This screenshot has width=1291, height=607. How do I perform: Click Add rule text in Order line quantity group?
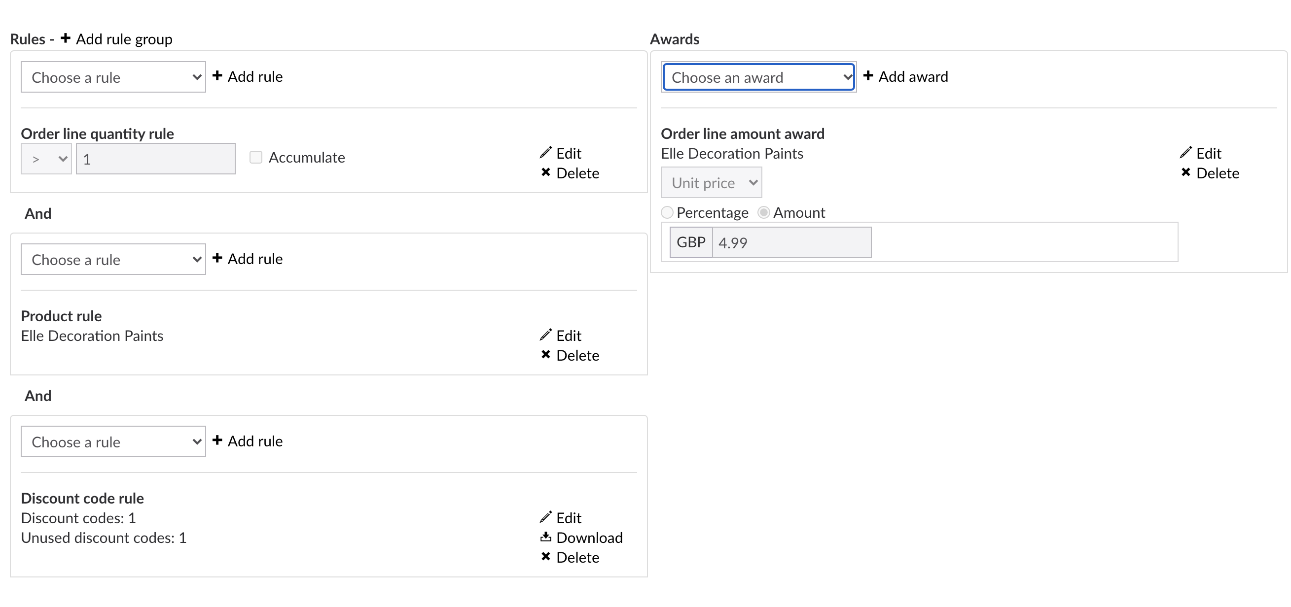pos(255,77)
